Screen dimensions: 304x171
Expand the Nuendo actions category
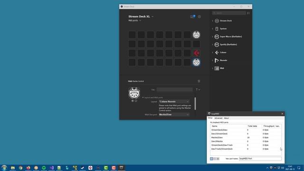point(212,60)
